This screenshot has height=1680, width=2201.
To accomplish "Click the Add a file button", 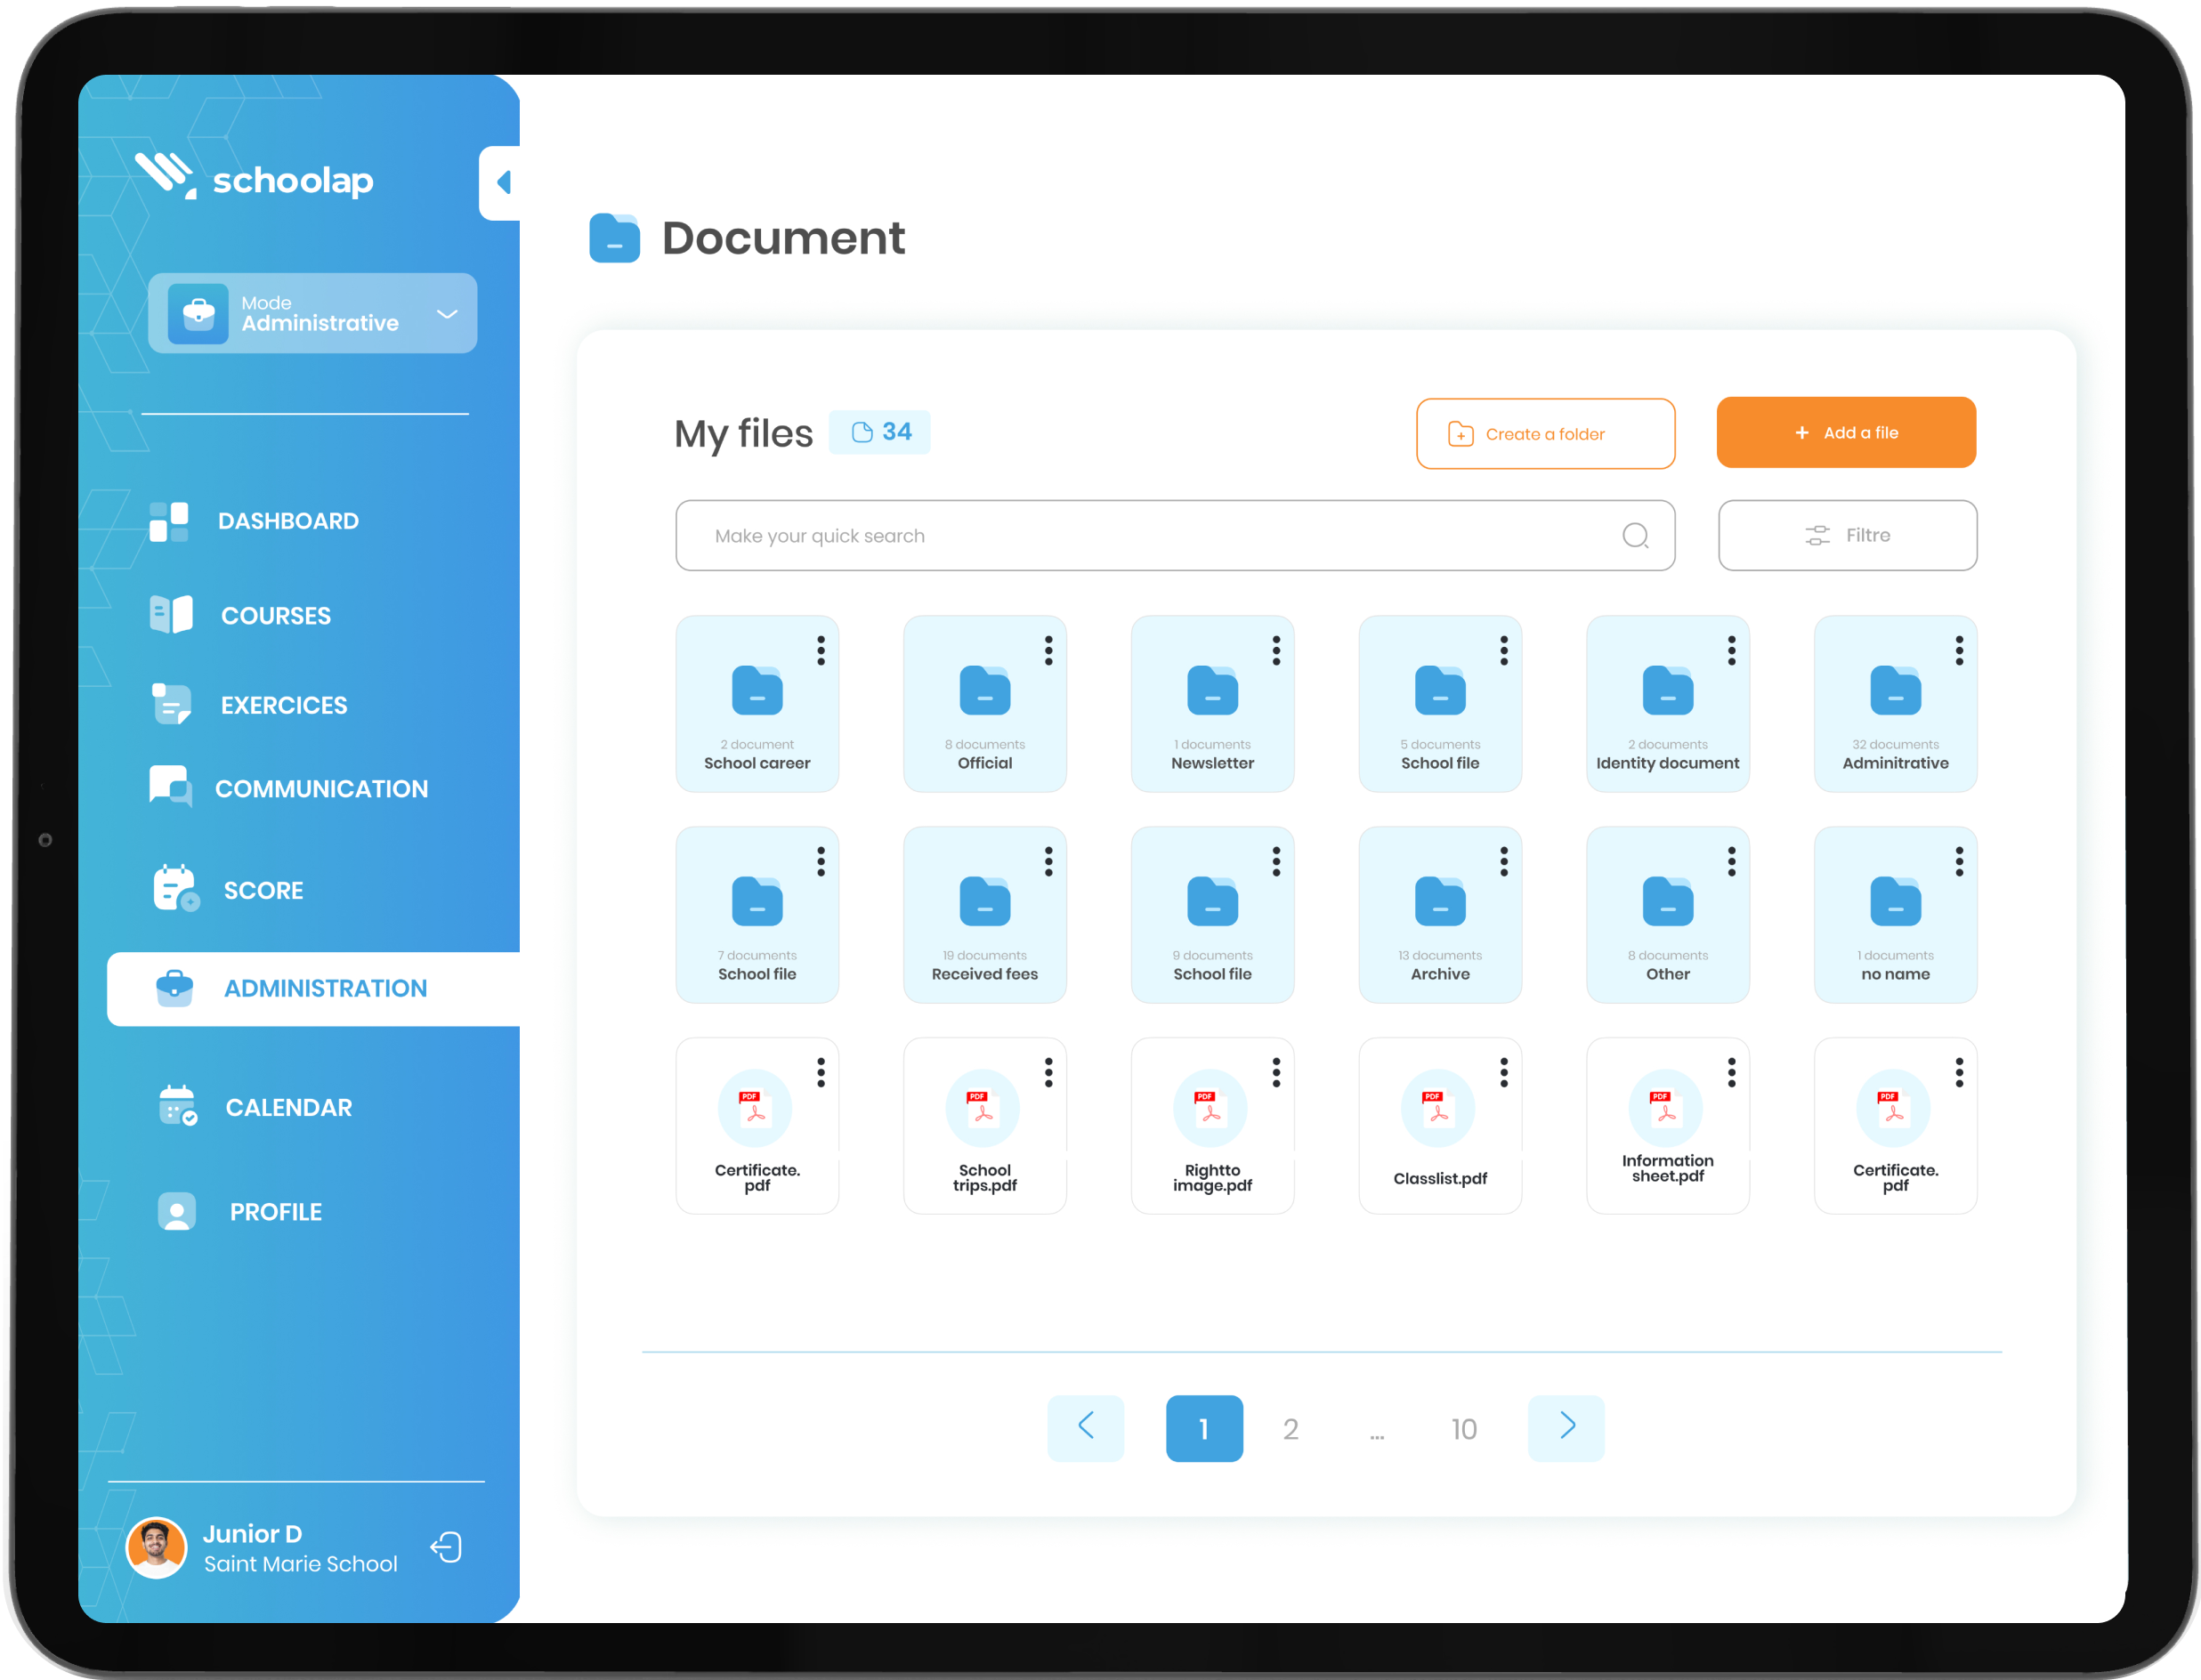I will pos(1845,432).
